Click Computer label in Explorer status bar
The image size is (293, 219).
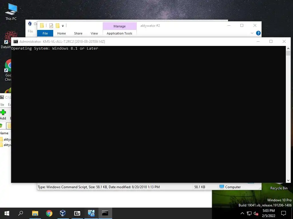(x=233, y=187)
